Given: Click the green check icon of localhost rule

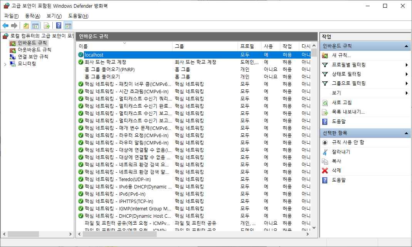Looking at the screenshot, I should click(81, 55).
